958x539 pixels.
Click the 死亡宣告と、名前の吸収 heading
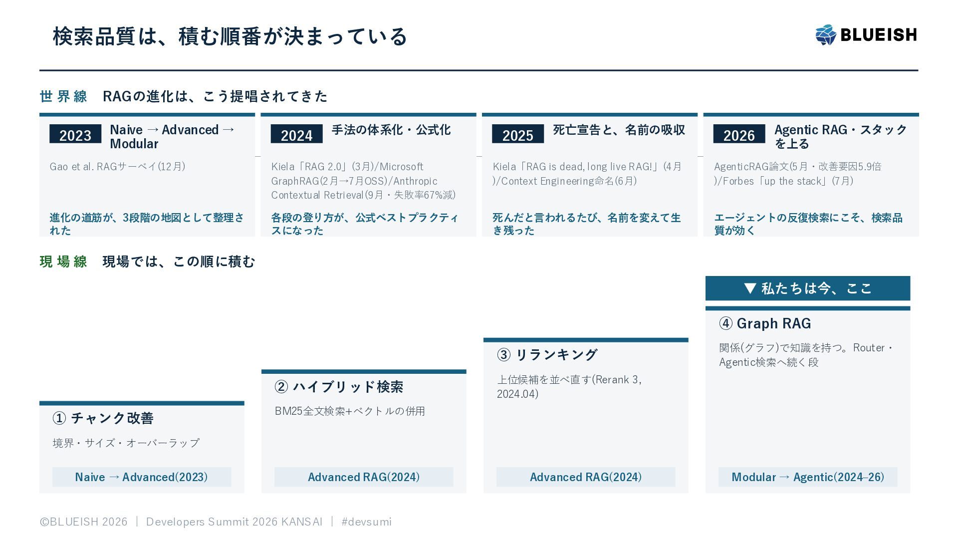pyautogui.click(x=619, y=130)
